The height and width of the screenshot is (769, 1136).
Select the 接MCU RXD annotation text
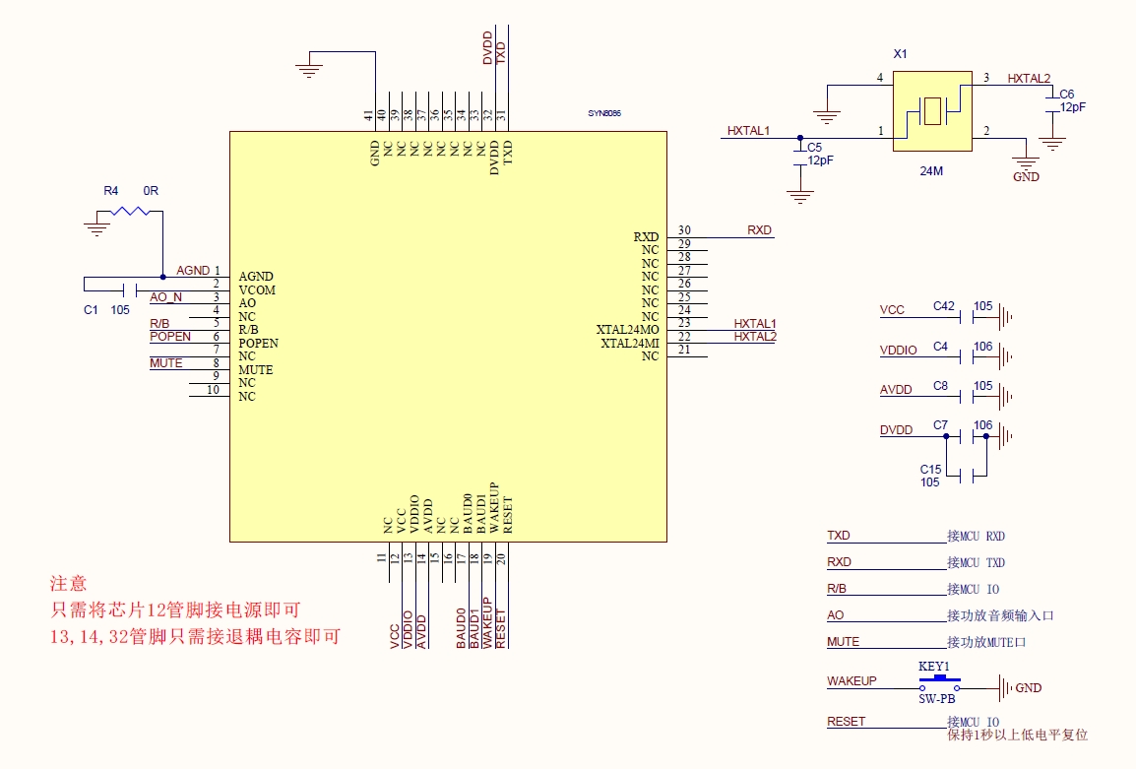pos(976,537)
